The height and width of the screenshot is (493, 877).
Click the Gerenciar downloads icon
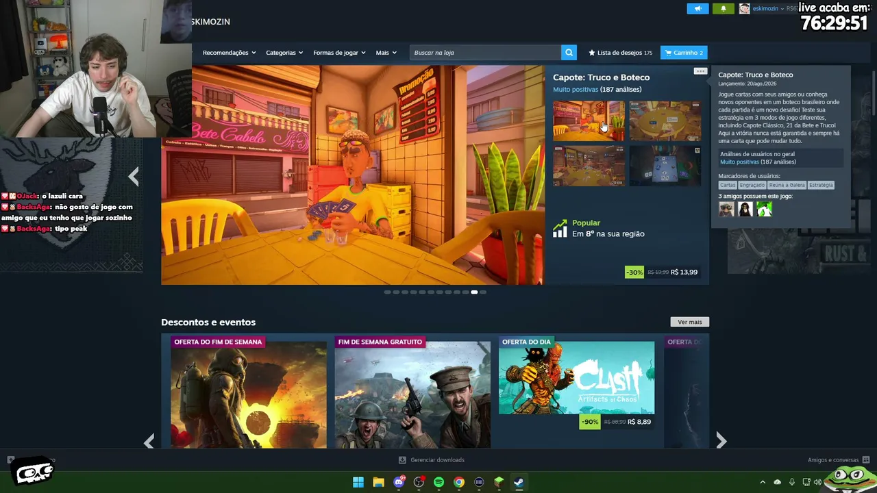pyautogui.click(x=402, y=460)
